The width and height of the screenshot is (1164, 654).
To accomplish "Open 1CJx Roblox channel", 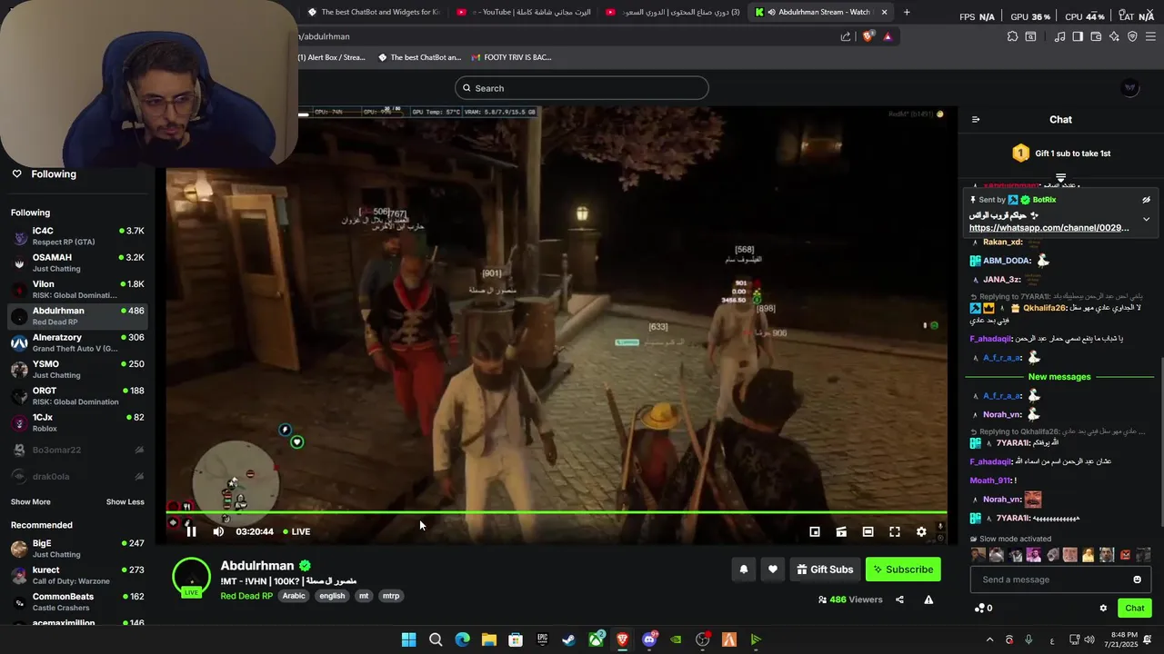I will point(77,422).
